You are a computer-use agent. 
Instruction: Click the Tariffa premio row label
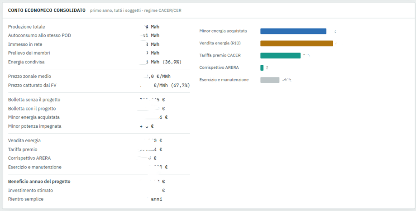coord(23,149)
